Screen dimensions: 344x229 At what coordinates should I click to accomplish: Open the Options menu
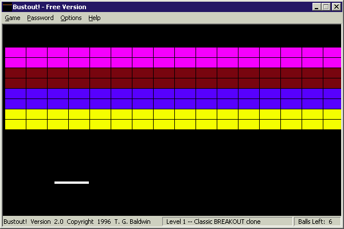(71, 18)
